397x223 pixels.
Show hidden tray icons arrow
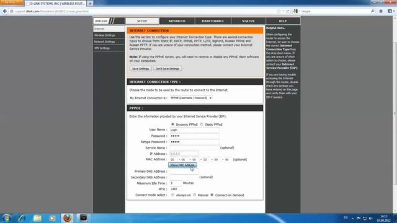click(x=353, y=218)
